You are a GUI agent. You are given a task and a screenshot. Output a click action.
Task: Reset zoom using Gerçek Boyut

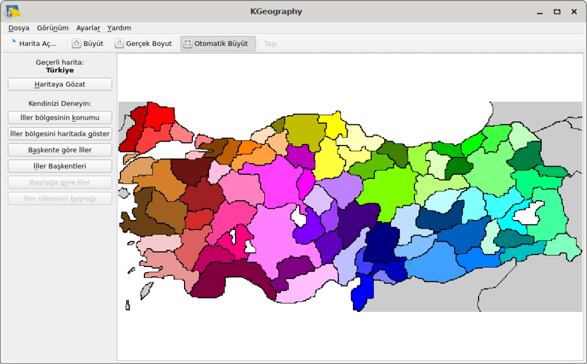click(x=143, y=44)
